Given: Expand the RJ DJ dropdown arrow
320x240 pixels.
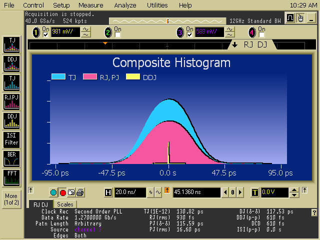Looking at the screenshot, I should pyautogui.click(x=234, y=45).
